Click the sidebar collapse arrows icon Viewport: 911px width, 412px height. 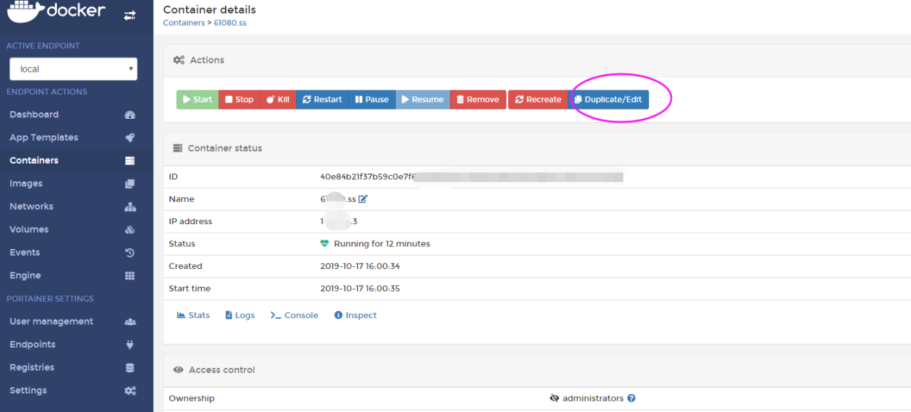click(130, 14)
